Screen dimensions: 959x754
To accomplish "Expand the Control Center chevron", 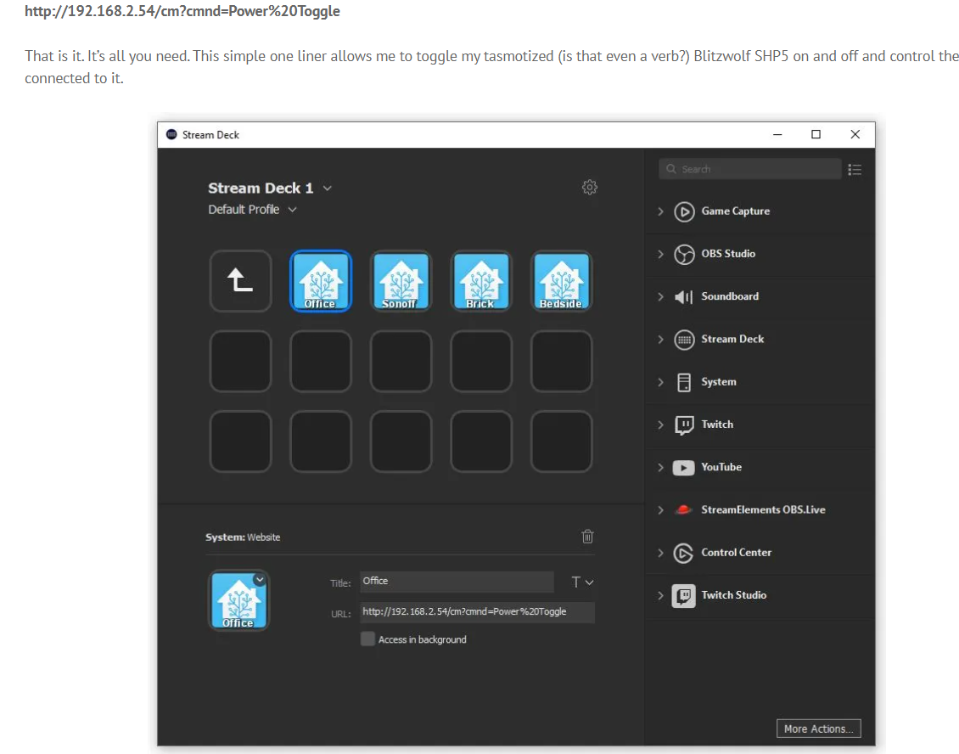I will click(x=660, y=553).
